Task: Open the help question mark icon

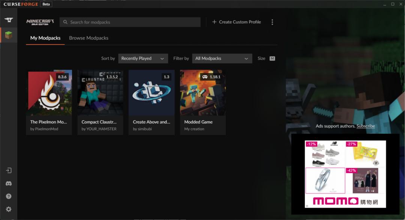Action: coord(9,196)
